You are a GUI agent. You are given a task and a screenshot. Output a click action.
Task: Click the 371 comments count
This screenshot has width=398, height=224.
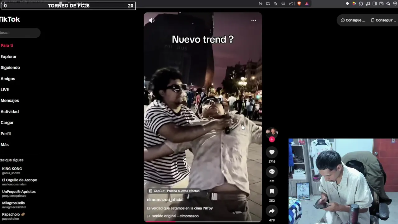tap(272, 181)
